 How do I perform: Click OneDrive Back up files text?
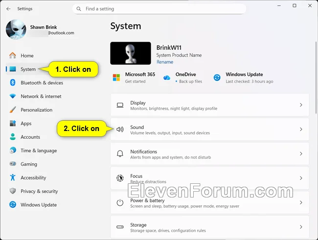pos(190,81)
